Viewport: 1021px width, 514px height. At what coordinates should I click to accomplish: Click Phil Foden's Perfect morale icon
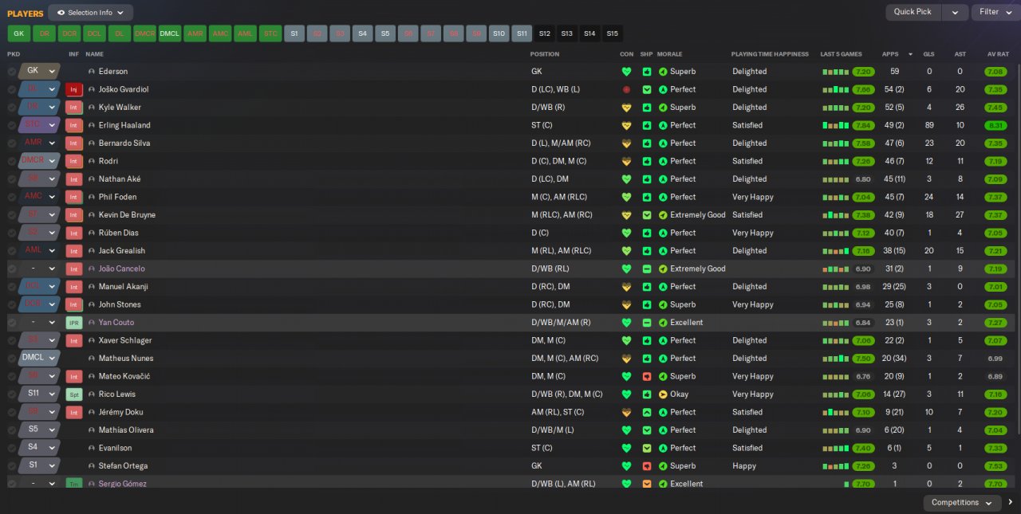(x=663, y=197)
